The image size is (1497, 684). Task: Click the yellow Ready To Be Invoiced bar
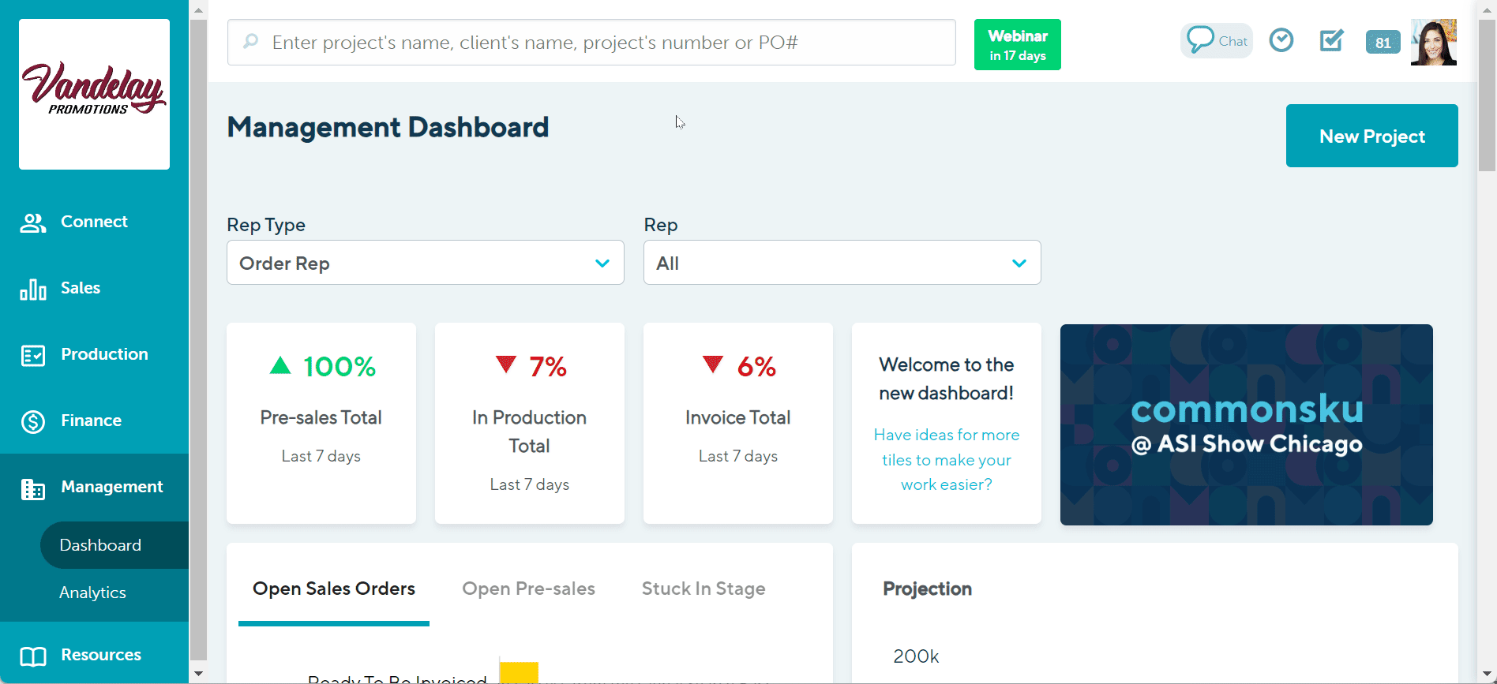(519, 673)
